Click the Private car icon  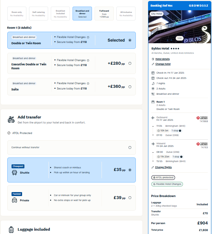[15, 200]
